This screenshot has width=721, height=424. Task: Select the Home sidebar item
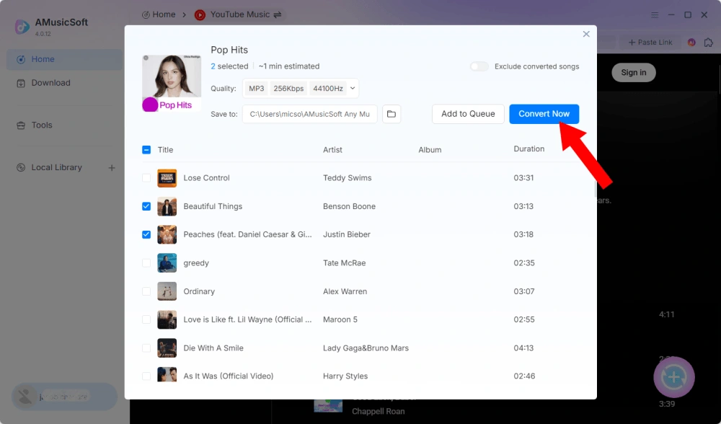pyautogui.click(x=64, y=59)
